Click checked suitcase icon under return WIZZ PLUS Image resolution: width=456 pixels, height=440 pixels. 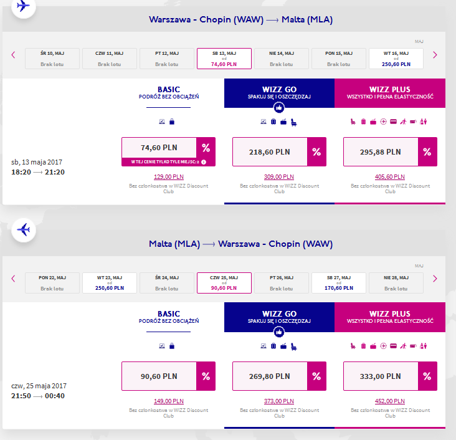coord(363,346)
